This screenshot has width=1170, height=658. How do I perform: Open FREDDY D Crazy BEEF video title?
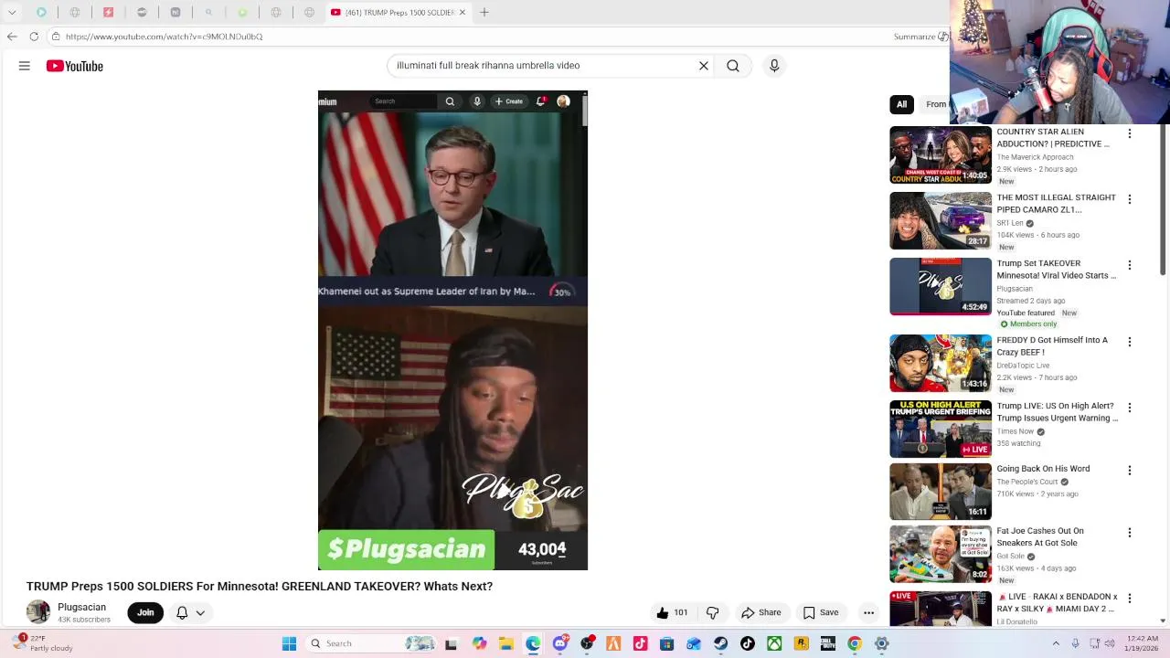click(1052, 346)
